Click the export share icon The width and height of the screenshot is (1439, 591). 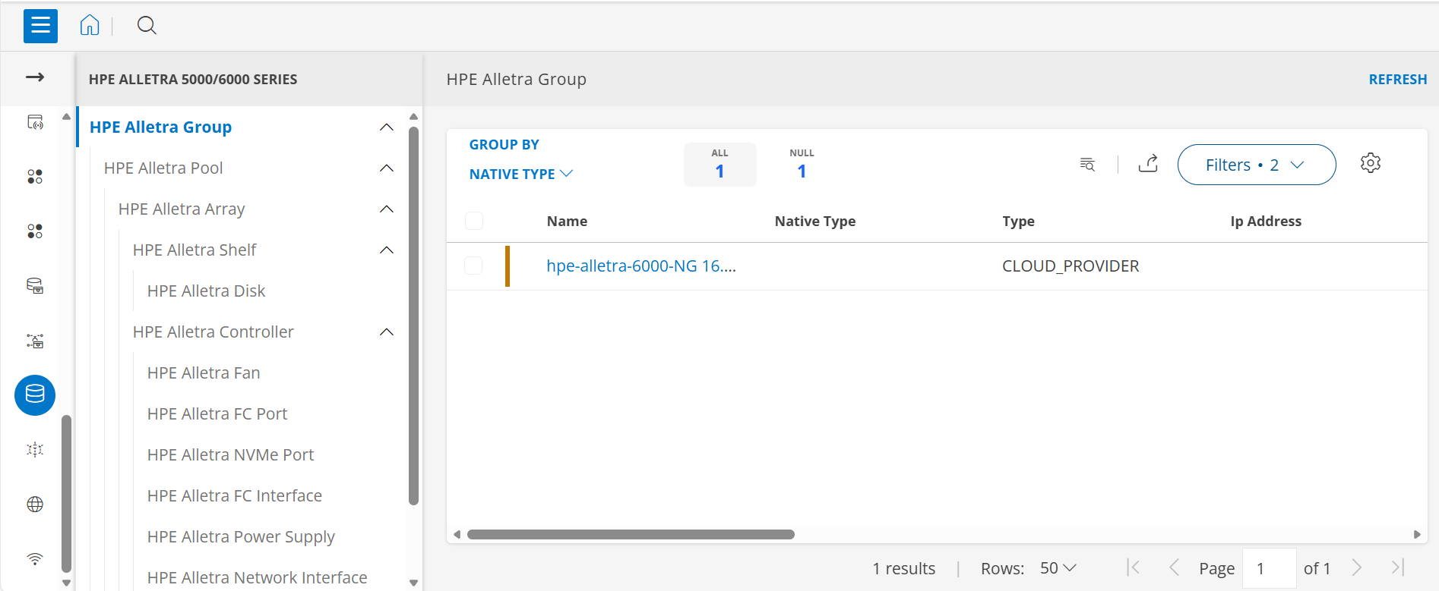pos(1148,164)
